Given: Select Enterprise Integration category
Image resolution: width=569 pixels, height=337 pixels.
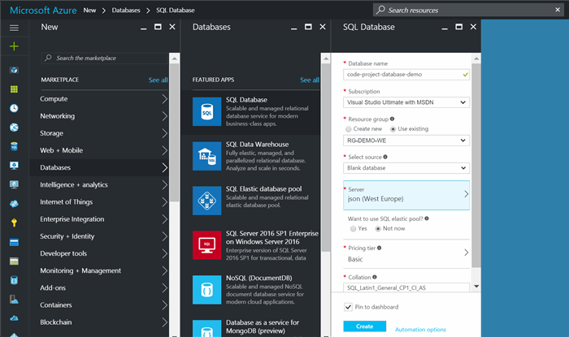Looking at the screenshot, I should pyautogui.click(x=99, y=219).
